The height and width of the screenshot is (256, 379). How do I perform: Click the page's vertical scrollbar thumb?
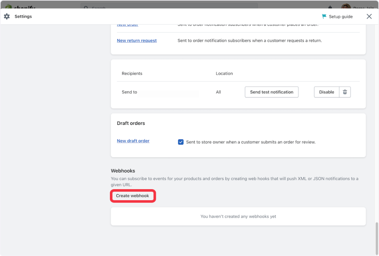click(x=377, y=238)
